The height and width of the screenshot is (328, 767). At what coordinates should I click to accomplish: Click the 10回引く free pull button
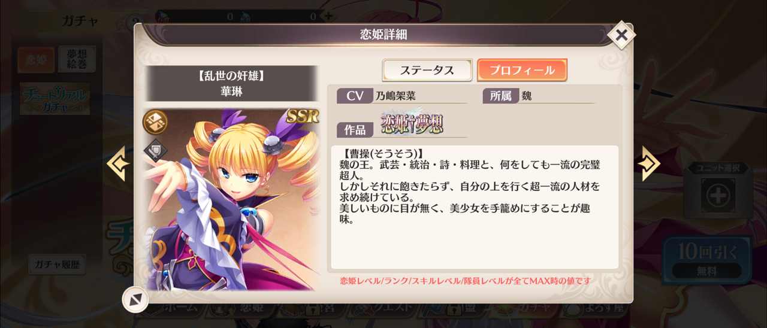point(706,259)
